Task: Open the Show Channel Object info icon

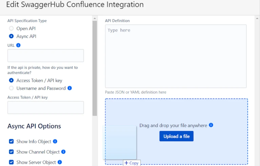Action: click(x=63, y=152)
